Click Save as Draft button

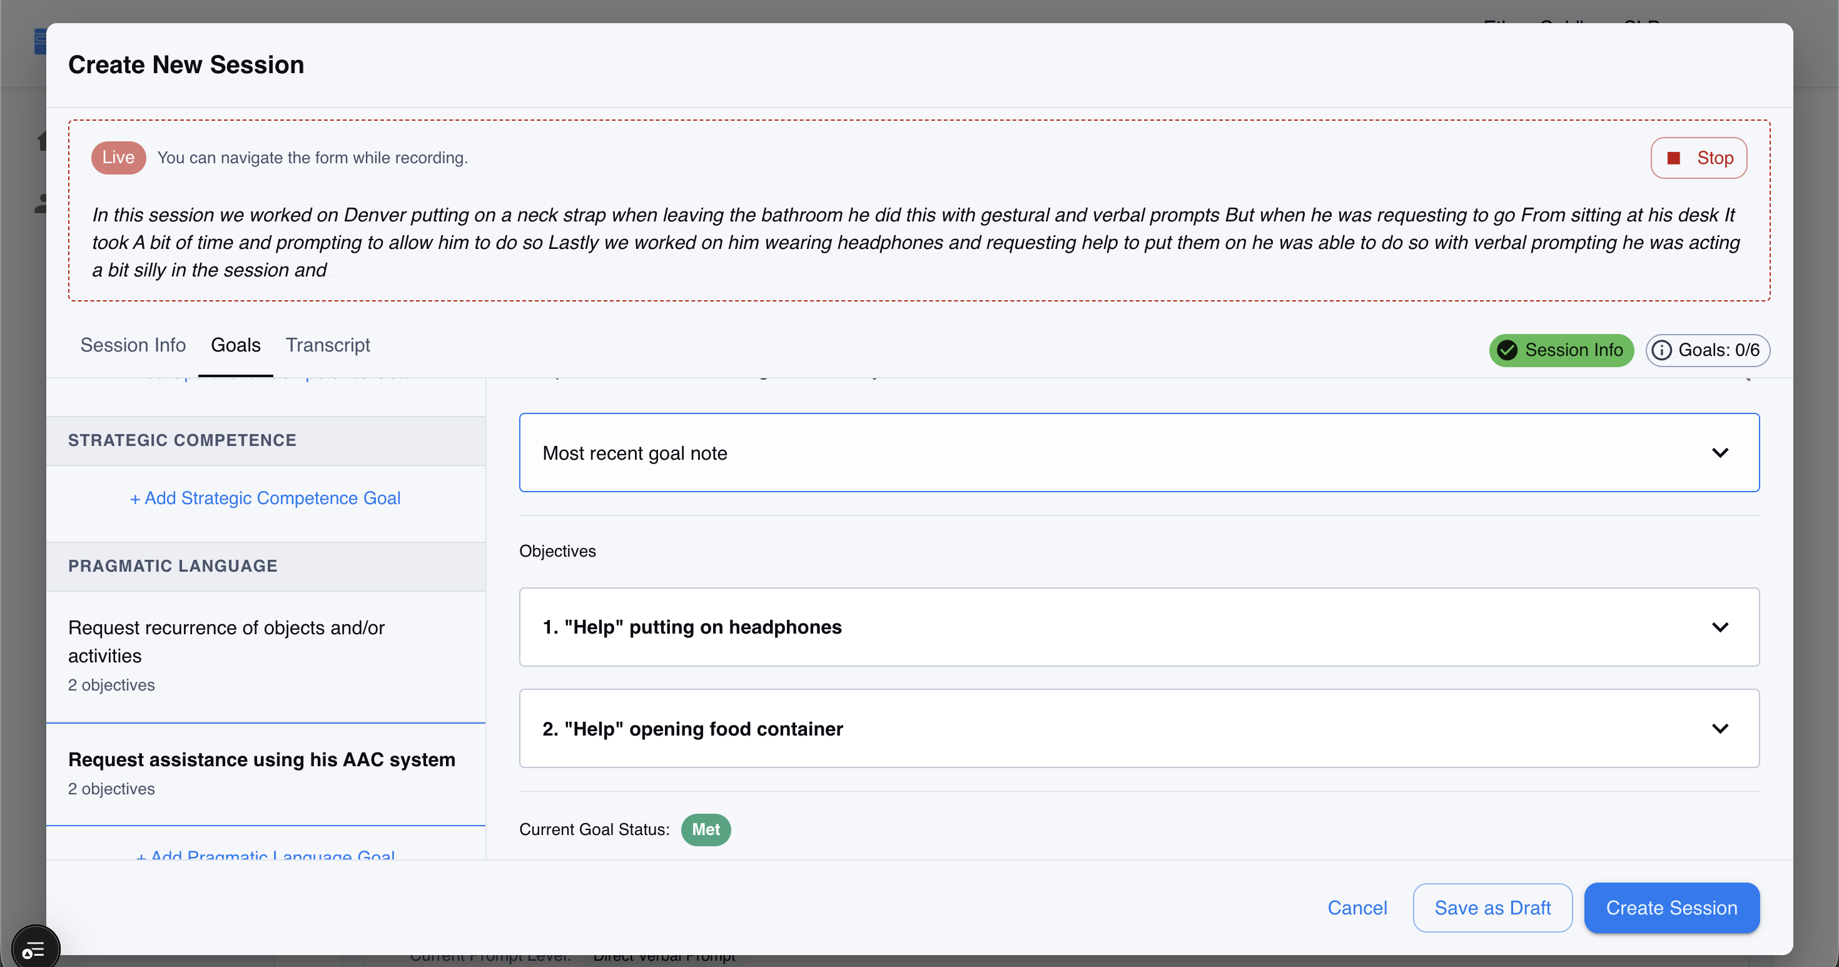point(1492,908)
